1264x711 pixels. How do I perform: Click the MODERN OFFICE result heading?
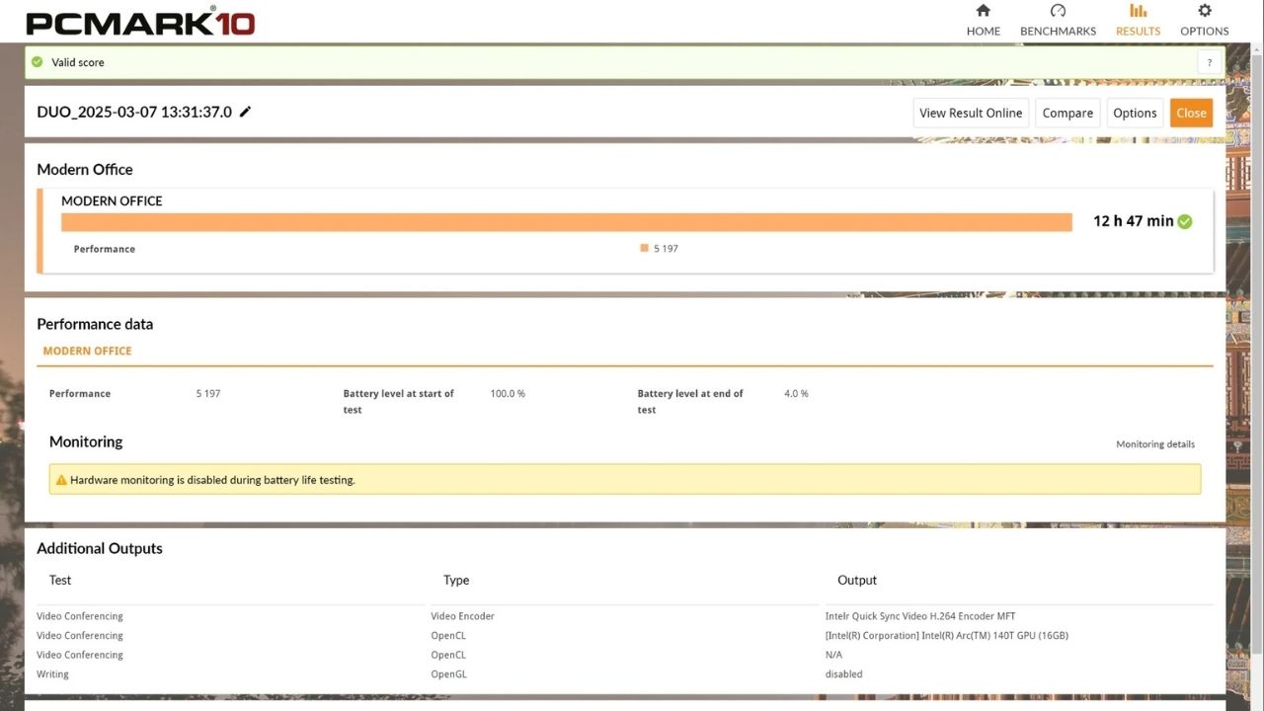pos(112,200)
